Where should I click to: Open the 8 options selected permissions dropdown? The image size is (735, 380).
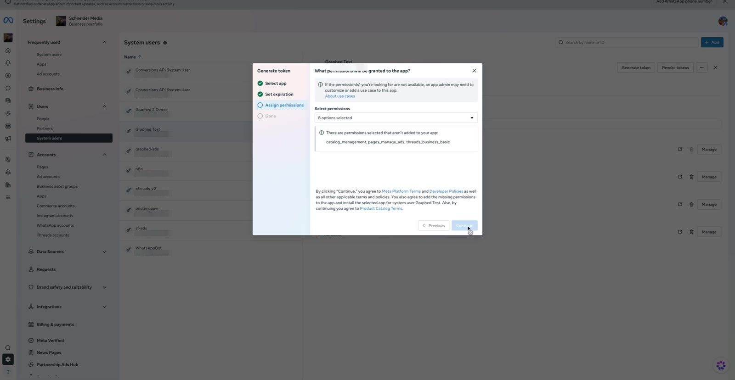(x=396, y=118)
